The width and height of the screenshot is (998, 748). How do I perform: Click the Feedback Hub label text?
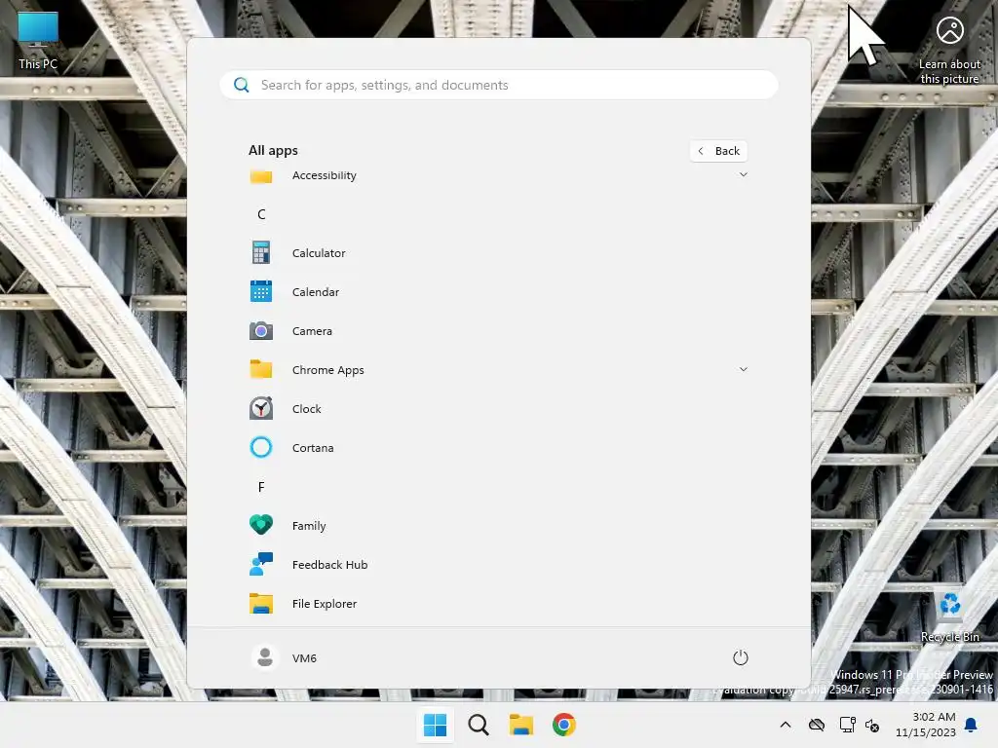click(x=329, y=565)
